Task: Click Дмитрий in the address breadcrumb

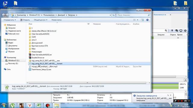Action: coord(61,15)
